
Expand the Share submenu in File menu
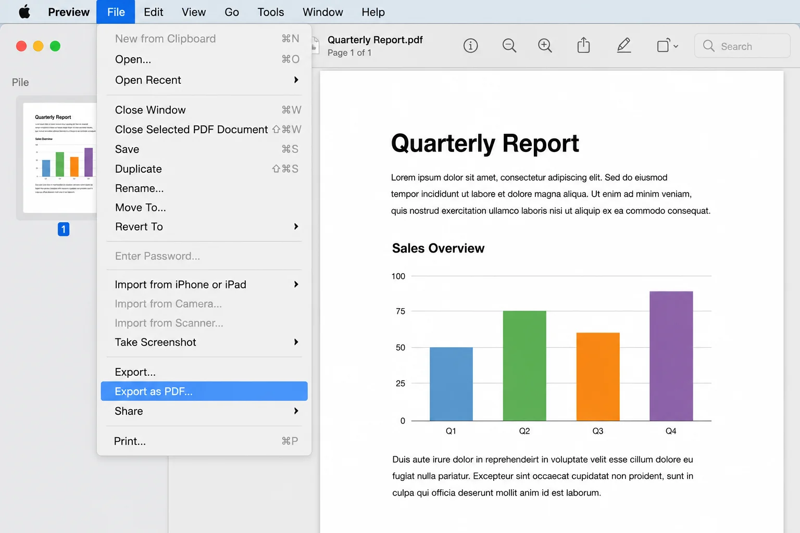click(296, 411)
